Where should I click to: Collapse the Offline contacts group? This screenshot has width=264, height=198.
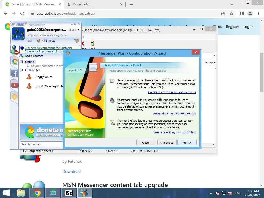coord(21,70)
